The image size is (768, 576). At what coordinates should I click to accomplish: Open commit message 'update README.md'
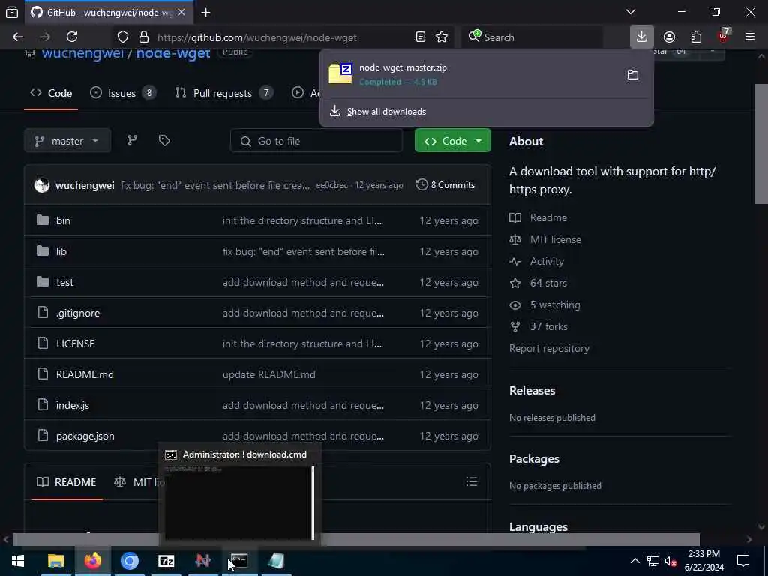(269, 375)
